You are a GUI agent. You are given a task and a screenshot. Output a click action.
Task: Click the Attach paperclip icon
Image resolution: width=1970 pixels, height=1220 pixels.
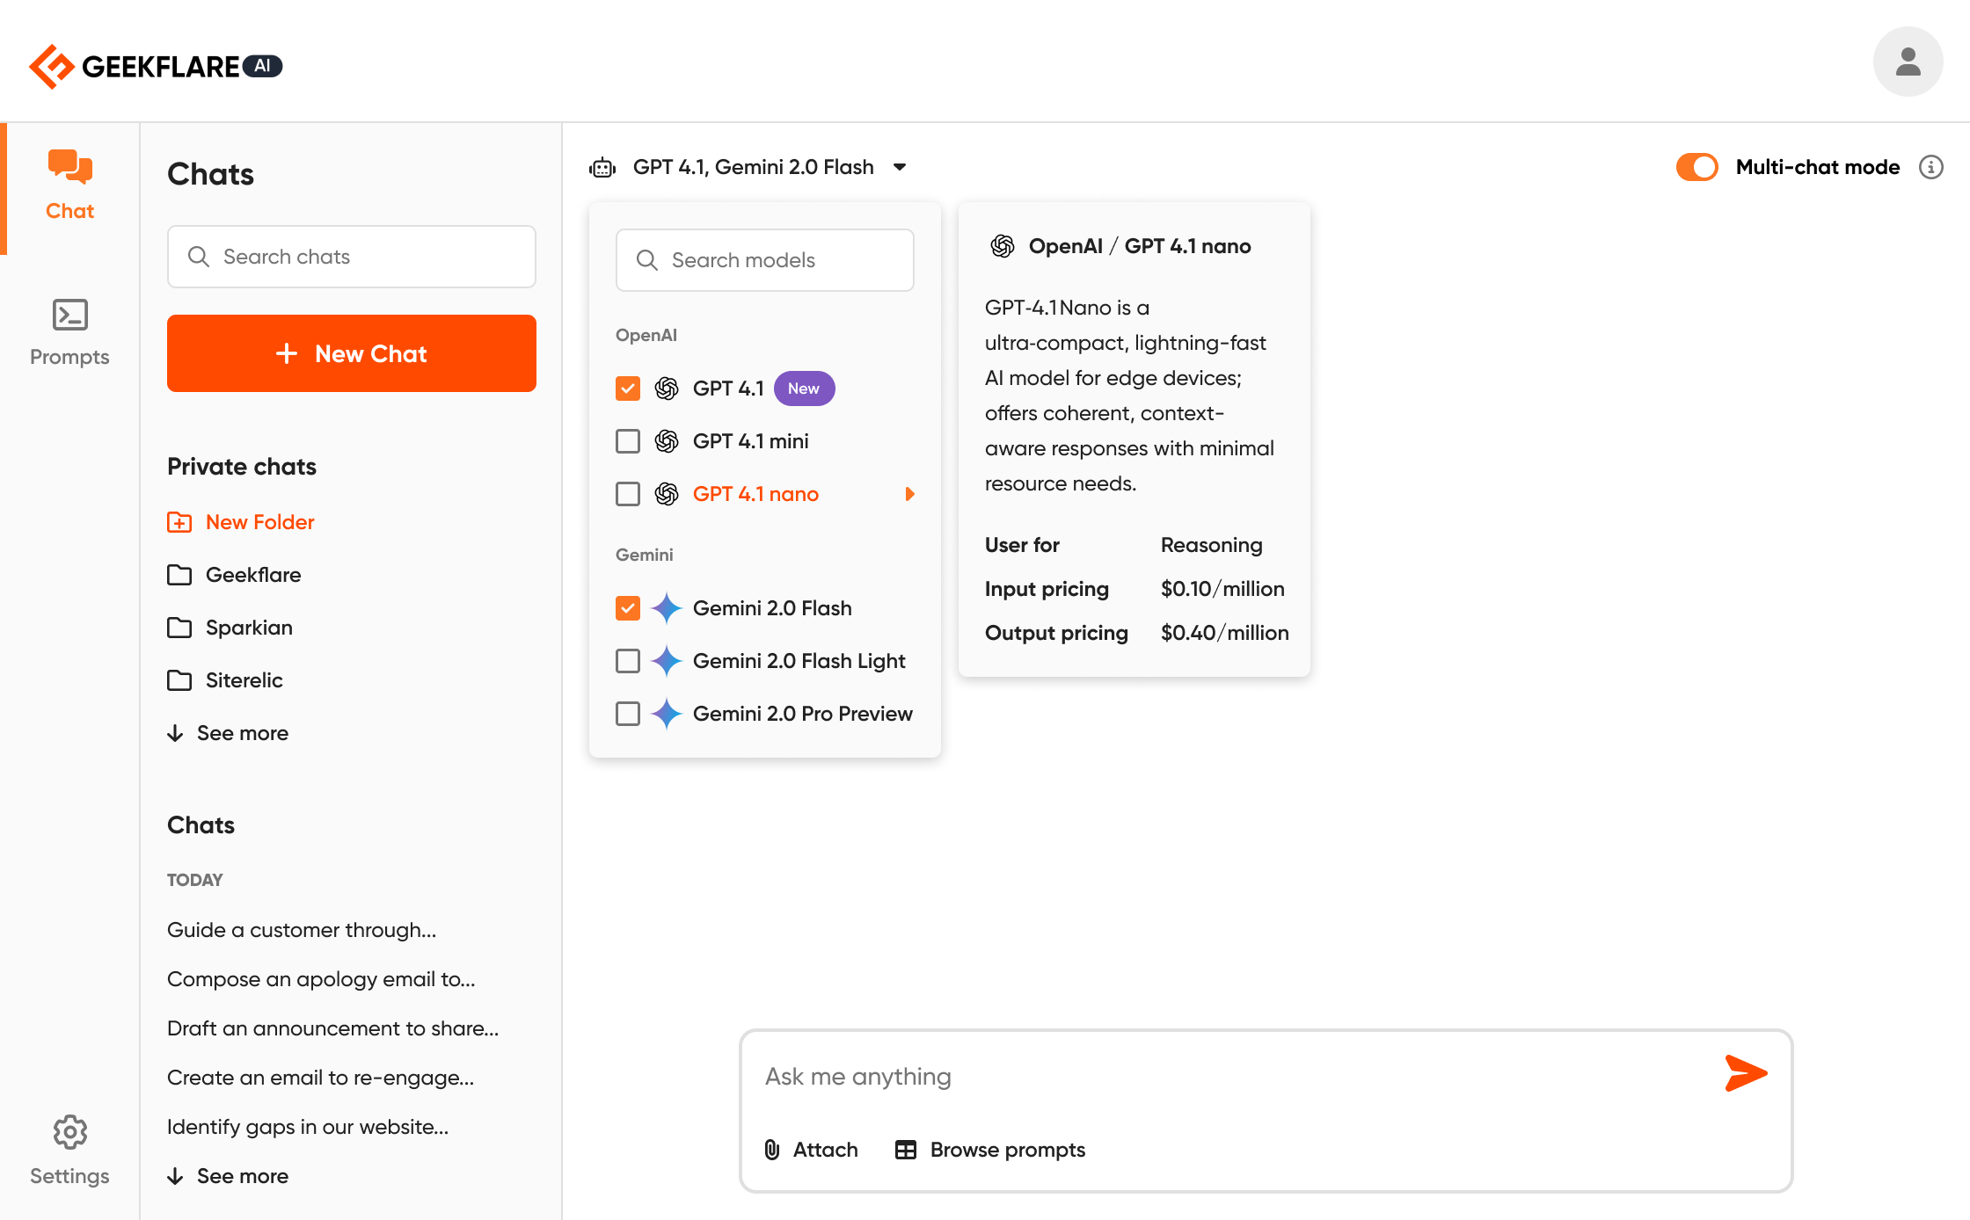pos(771,1149)
